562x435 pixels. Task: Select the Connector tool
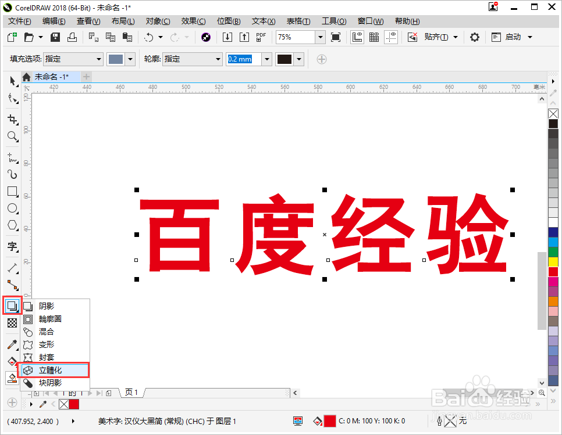(x=12, y=285)
